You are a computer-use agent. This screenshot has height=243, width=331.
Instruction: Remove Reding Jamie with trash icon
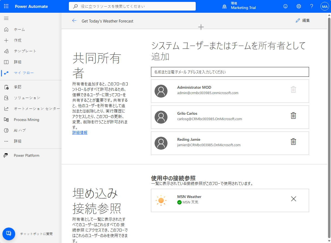293,142
